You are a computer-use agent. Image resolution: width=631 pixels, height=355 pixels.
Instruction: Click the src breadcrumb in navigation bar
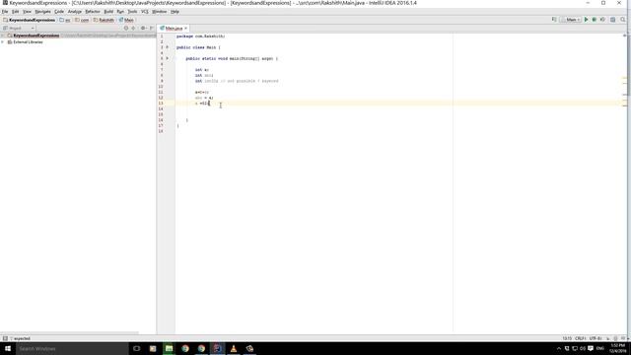pyautogui.click(x=65, y=20)
